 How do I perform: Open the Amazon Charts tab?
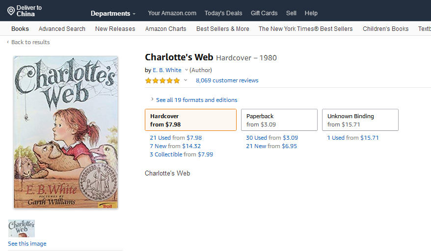(166, 29)
